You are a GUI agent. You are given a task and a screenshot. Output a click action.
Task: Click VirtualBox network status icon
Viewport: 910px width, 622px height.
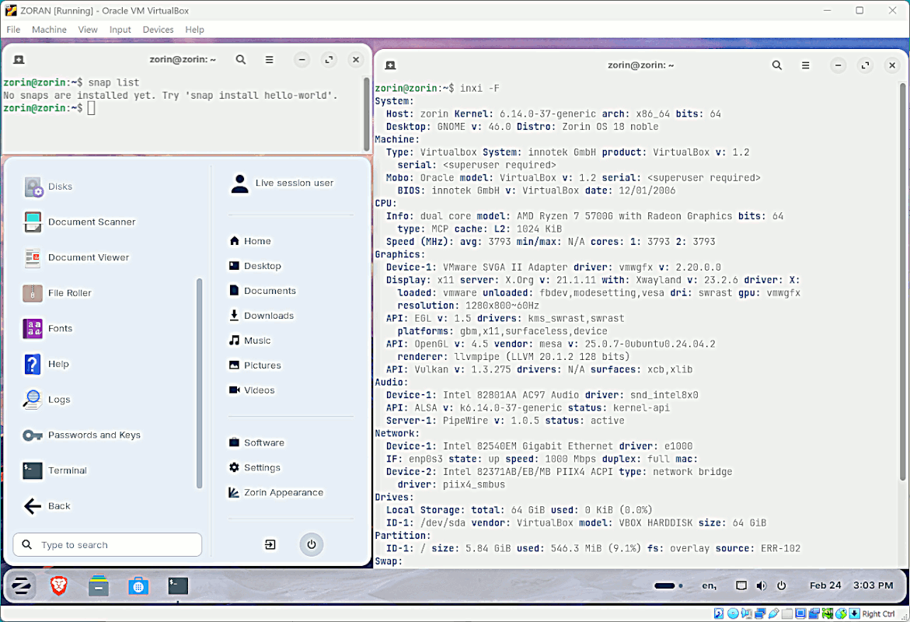pyautogui.click(x=760, y=613)
